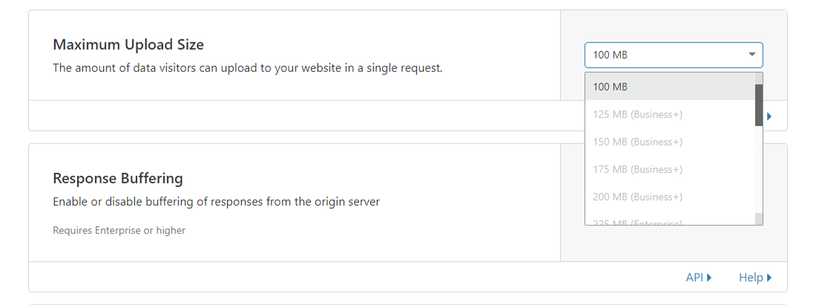The height and width of the screenshot is (305, 816).
Task: Click the dropdown list's scrollbar thumb
Action: (x=759, y=105)
